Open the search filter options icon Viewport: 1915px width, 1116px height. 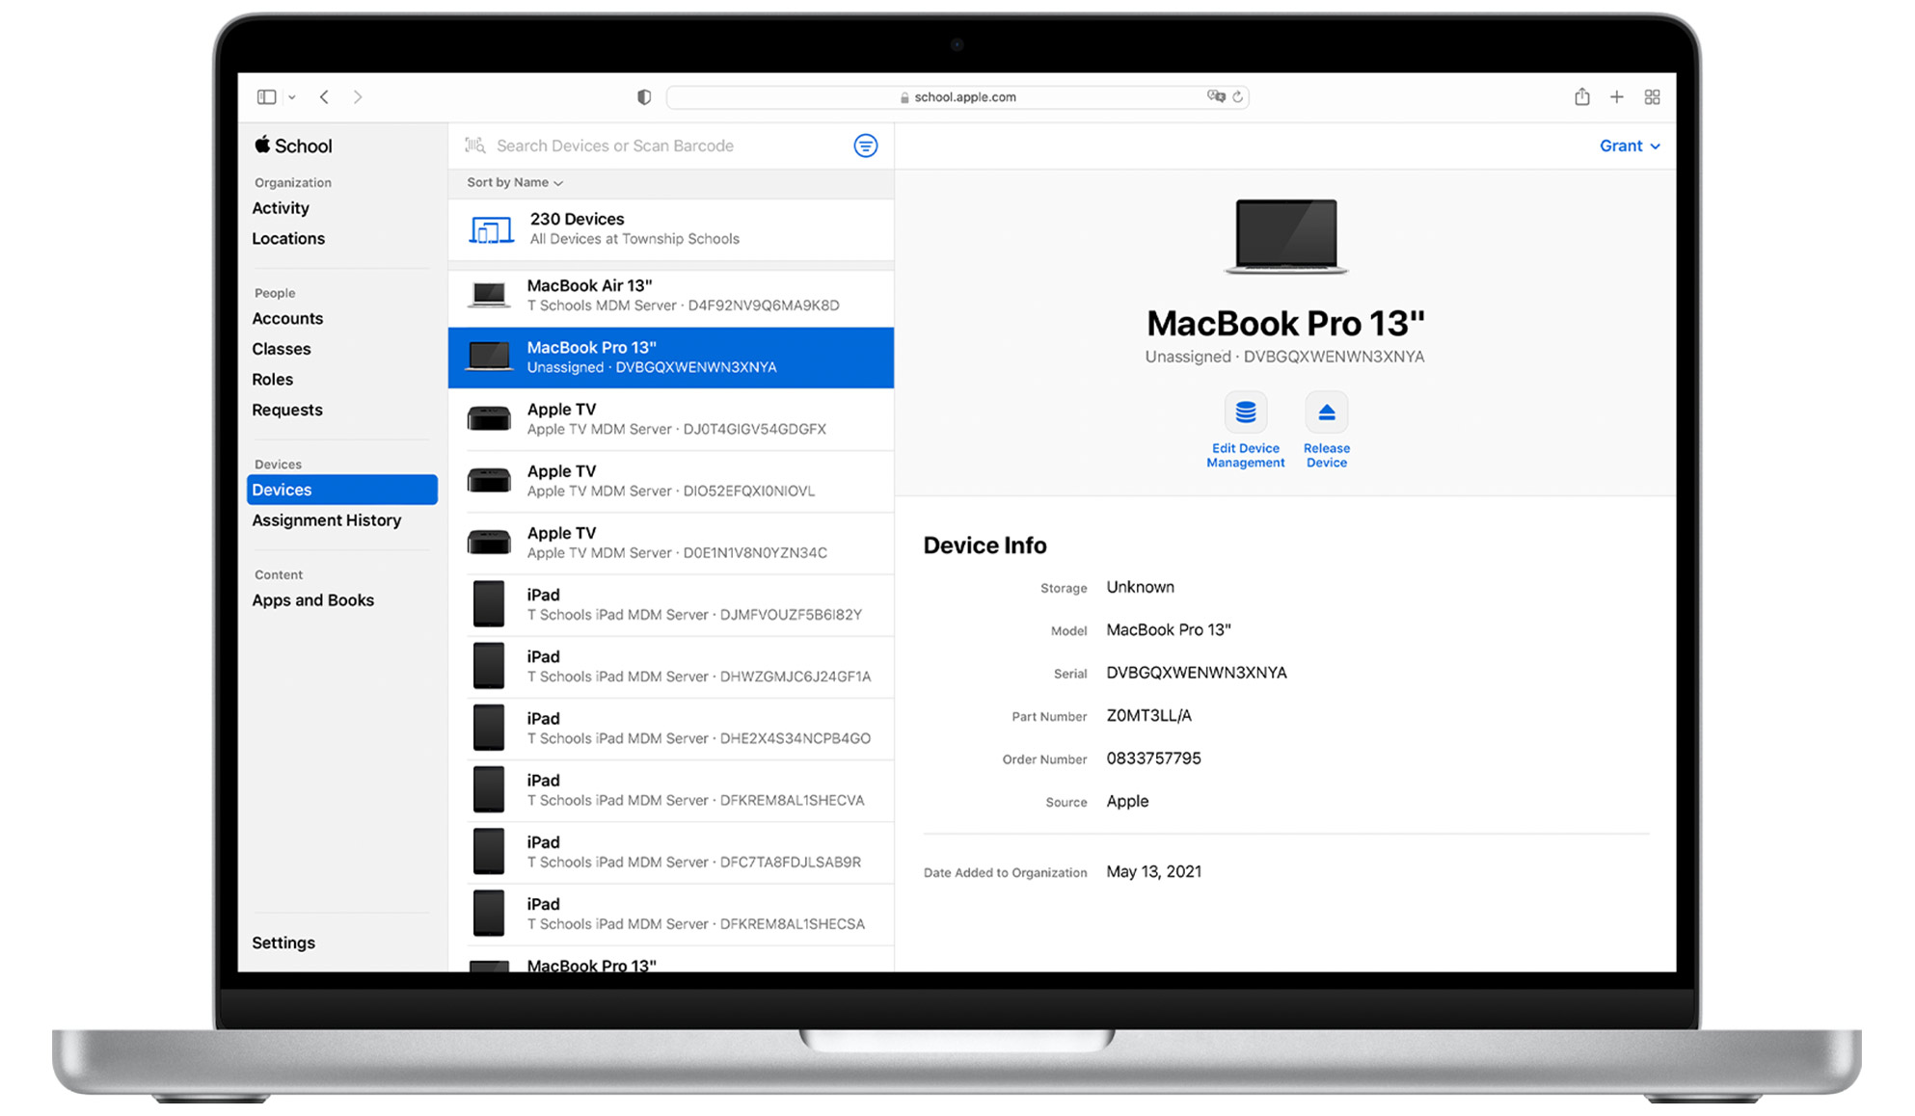866,146
